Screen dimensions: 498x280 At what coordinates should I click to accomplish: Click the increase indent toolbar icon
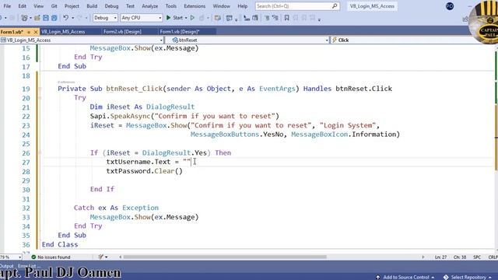click(275, 18)
